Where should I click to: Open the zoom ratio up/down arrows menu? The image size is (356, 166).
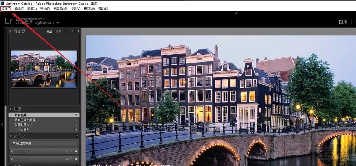78,31
